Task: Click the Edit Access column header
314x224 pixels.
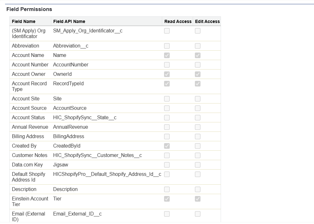Action: (x=207, y=21)
